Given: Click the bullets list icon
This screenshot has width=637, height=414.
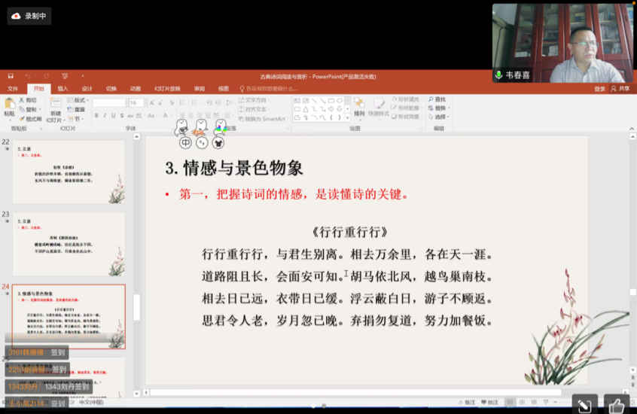Looking at the screenshot, I should [182, 103].
